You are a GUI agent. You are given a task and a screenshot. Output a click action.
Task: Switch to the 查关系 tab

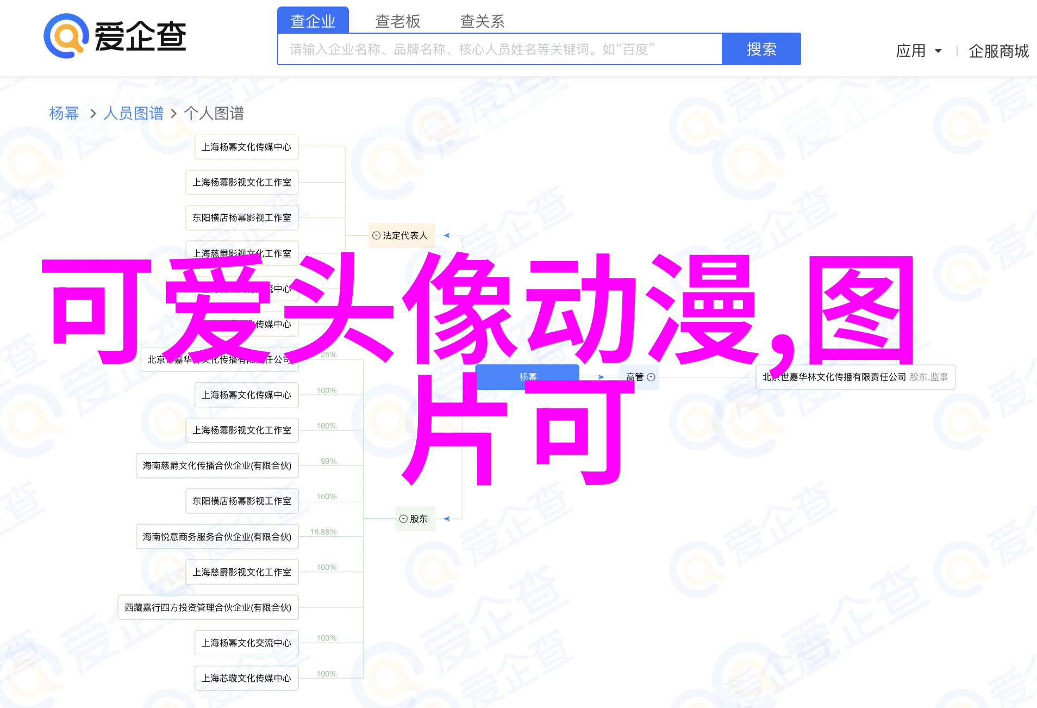click(x=483, y=21)
